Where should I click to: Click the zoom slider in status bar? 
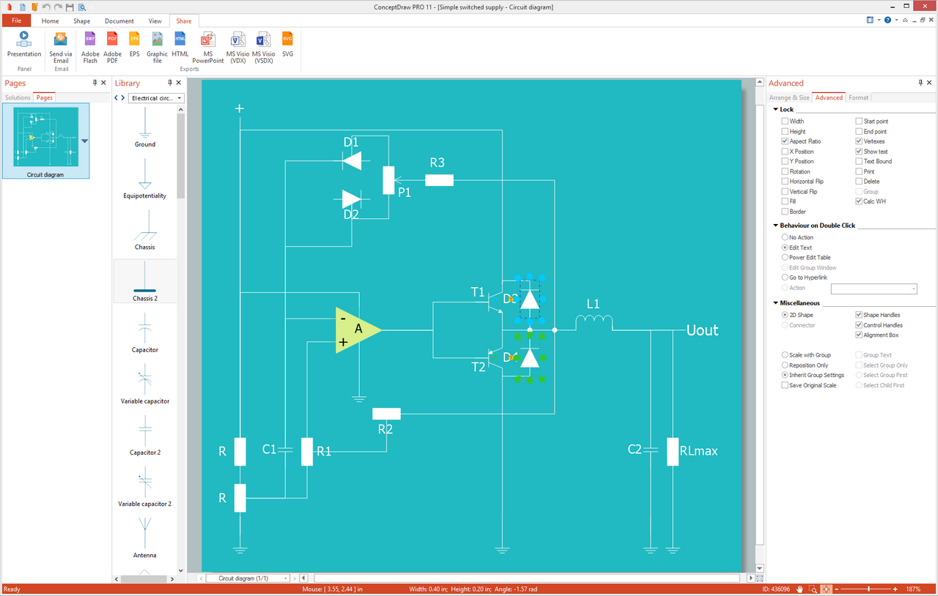pyautogui.click(x=869, y=589)
